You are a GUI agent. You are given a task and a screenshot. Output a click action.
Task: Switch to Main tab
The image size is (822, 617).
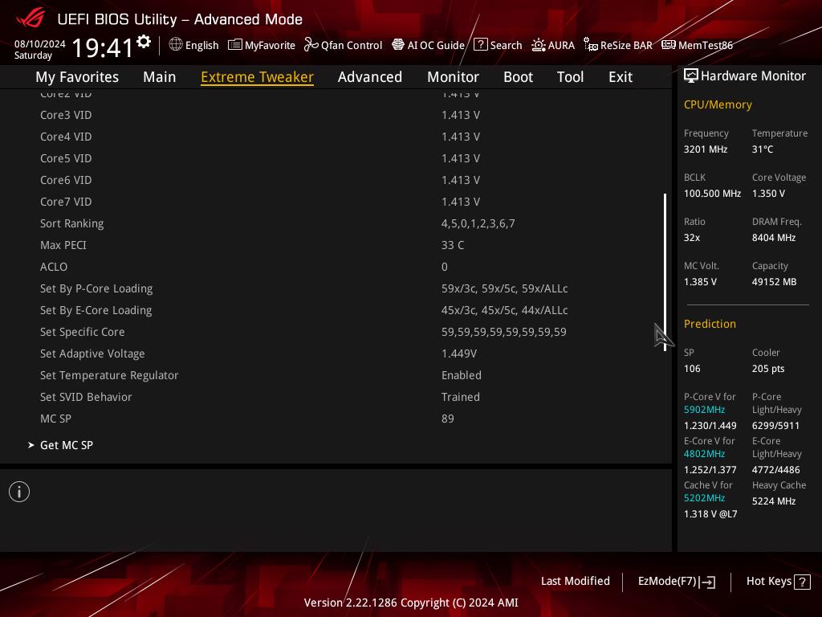160,77
